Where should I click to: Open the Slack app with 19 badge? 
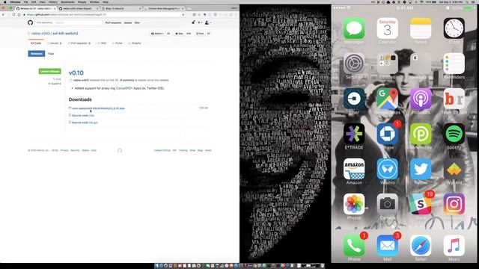point(421,204)
